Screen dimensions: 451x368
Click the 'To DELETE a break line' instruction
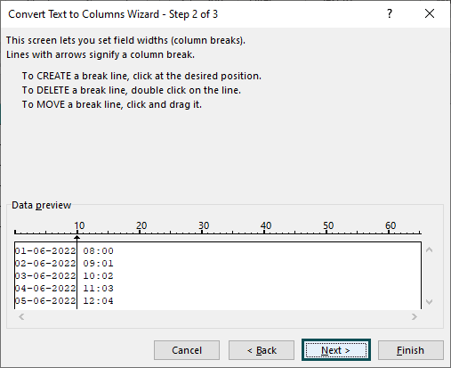(x=132, y=90)
